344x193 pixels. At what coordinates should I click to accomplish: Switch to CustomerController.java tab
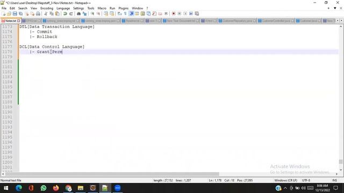276,21
